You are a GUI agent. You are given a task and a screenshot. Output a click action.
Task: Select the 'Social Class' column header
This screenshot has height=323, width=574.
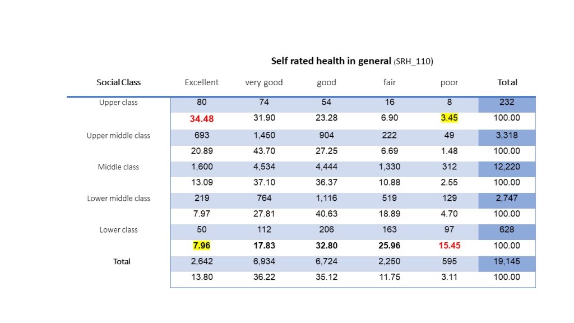click(118, 82)
